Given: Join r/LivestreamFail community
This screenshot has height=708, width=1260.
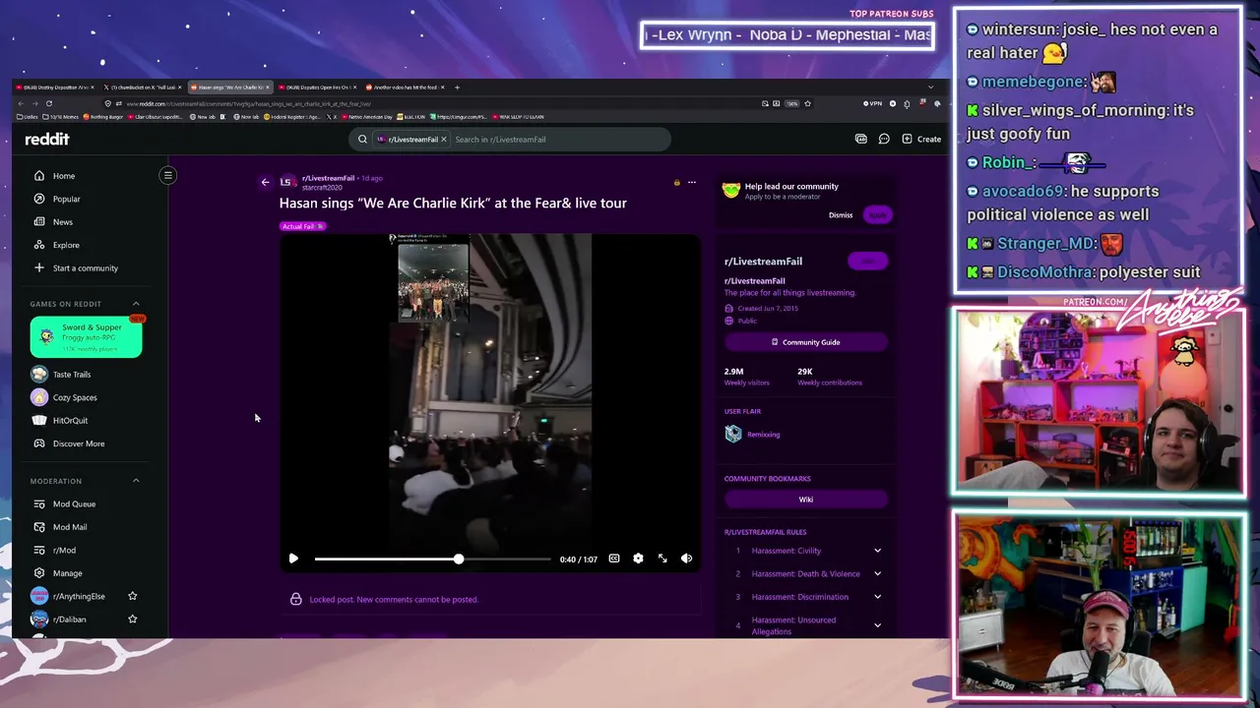Looking at the screenshot, I should 867,261.
